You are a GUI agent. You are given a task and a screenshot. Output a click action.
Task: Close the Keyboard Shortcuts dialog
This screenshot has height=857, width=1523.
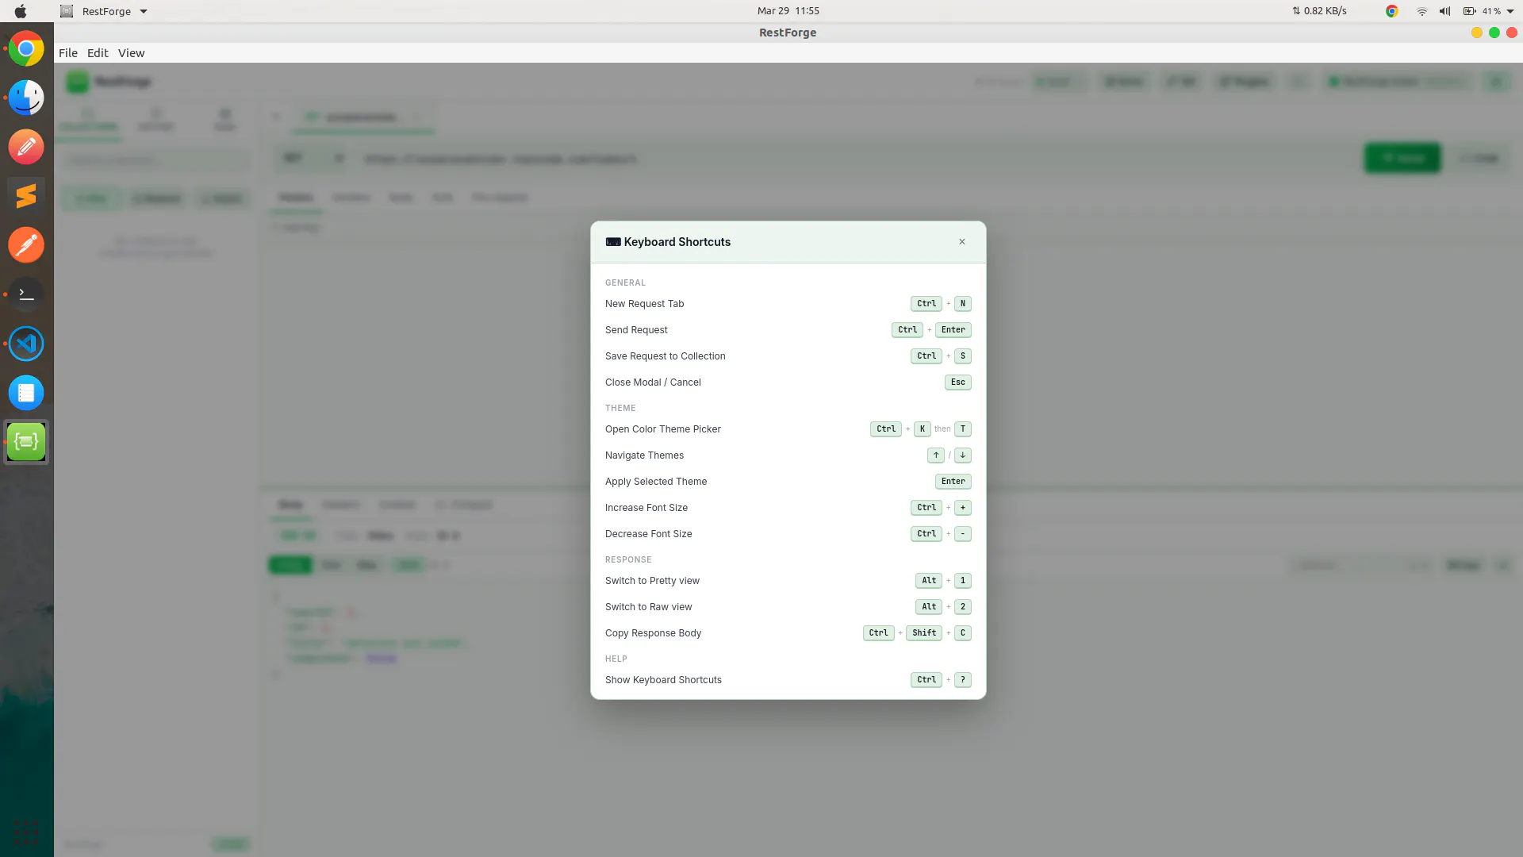click(x=962, y=242)
